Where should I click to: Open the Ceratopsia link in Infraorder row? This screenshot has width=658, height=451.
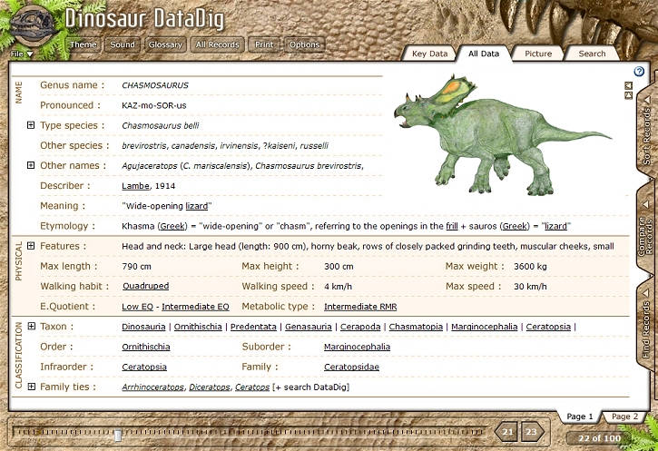tap(144, 368)
